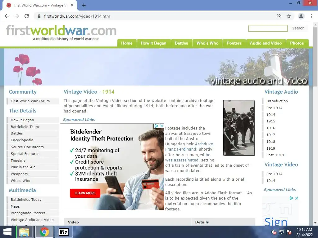Open Source Documents sidebar link
This screenshot has width=318, height=238.
27,147
